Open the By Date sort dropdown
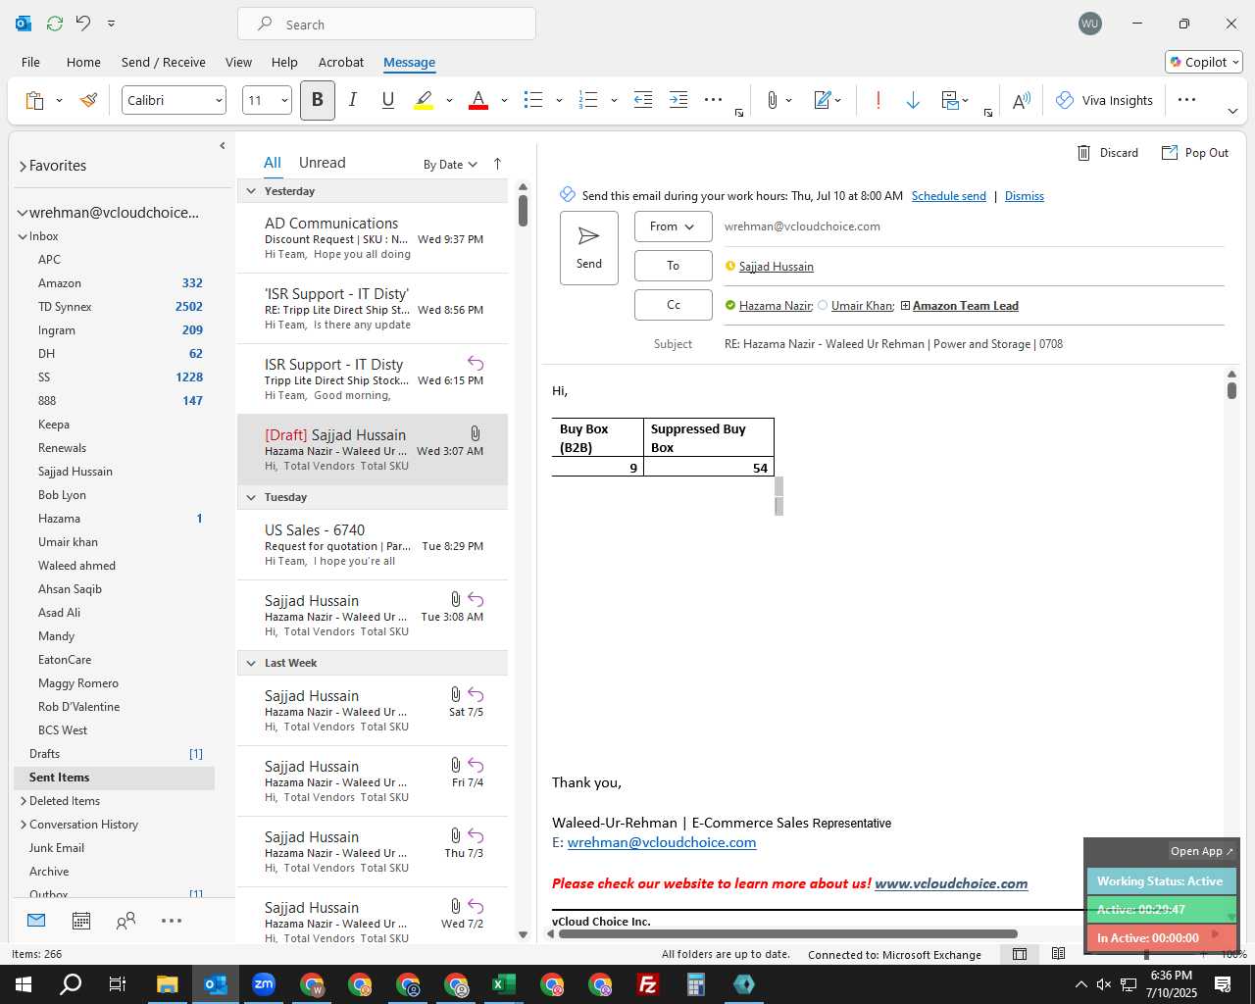1255x1004 pixels. coord(450,165)
